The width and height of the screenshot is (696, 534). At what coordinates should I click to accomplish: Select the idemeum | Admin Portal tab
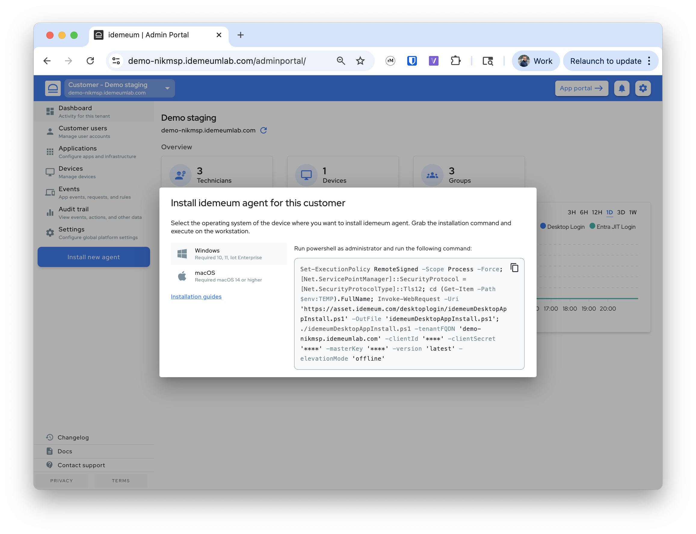[x=159, y=35]
